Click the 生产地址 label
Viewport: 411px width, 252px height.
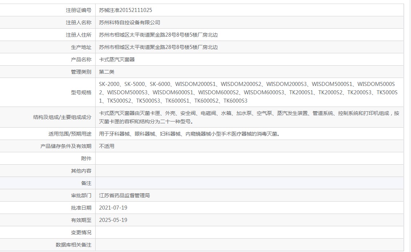[81, 47]
